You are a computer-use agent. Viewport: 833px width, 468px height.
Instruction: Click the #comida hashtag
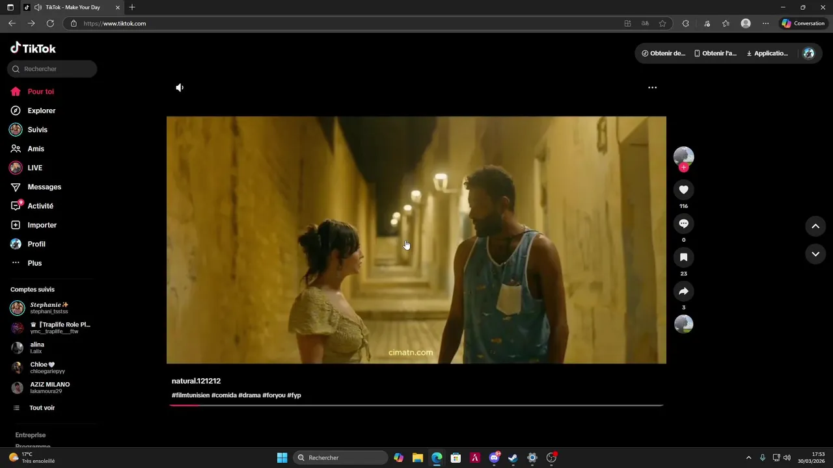coord(224,395)
